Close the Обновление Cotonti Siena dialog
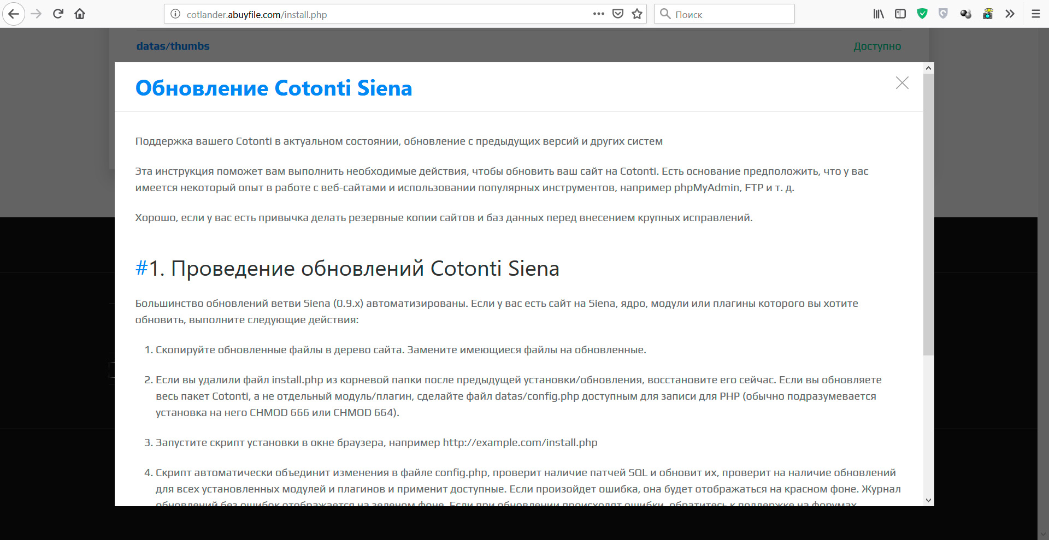 (x=902, y=83)
